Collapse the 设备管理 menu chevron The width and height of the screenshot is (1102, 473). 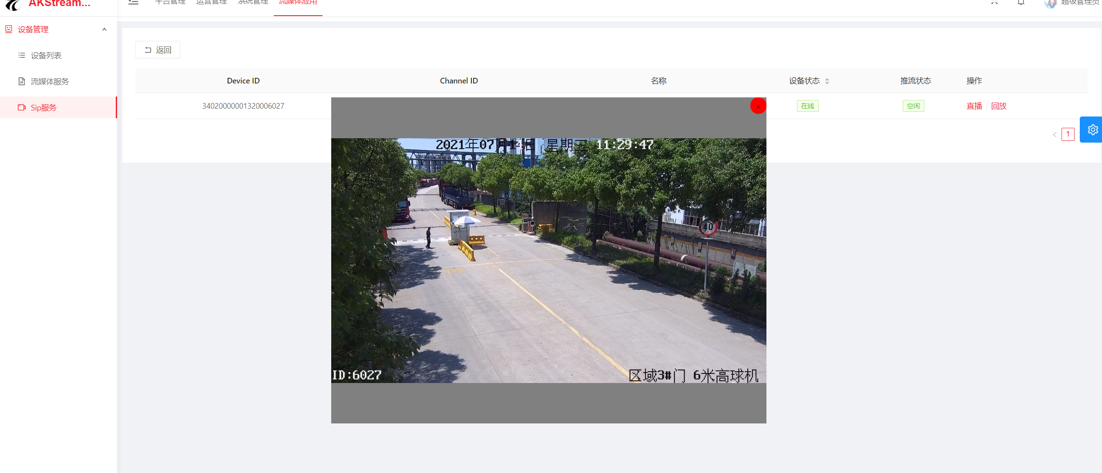coord(104,30)
